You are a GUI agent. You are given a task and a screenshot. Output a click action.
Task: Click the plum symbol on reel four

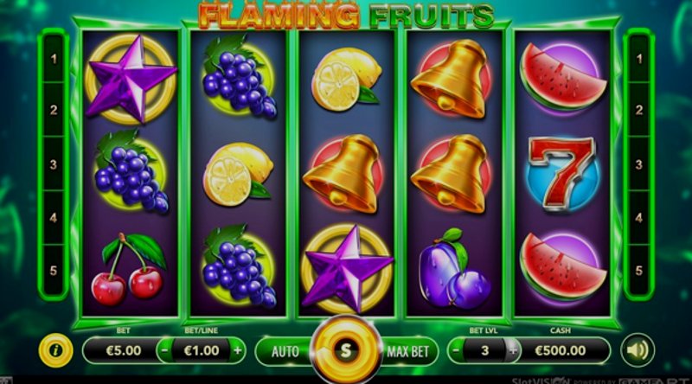pos(454,269)
